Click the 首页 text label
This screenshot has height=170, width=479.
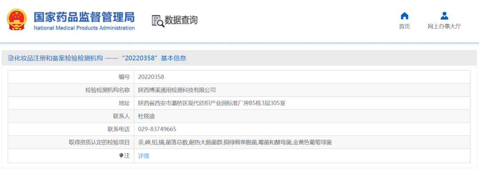pyautogui.click(x=404, y=26)
